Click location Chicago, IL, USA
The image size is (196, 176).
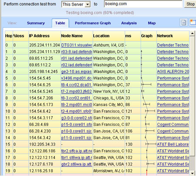(x=108, y=98)
